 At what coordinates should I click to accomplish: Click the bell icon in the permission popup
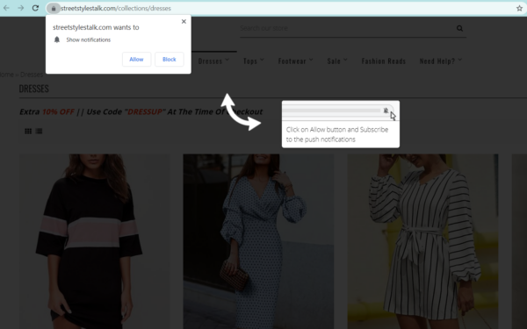57,39
